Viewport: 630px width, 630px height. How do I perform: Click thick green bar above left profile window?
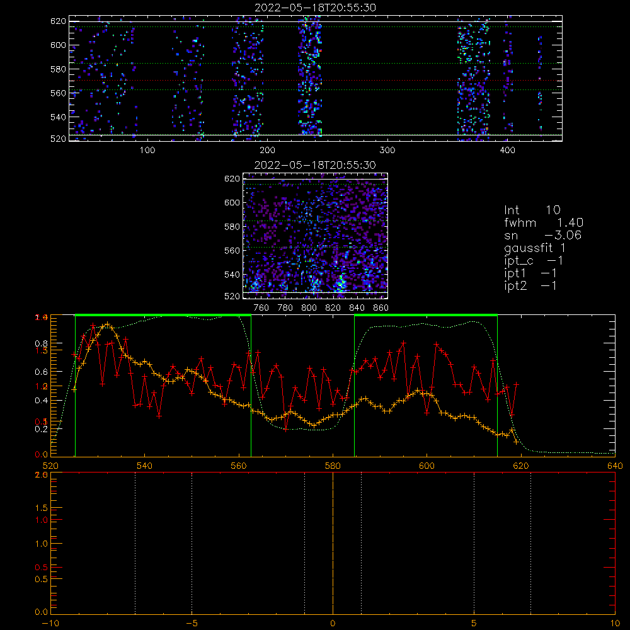[x=163, y=315]
